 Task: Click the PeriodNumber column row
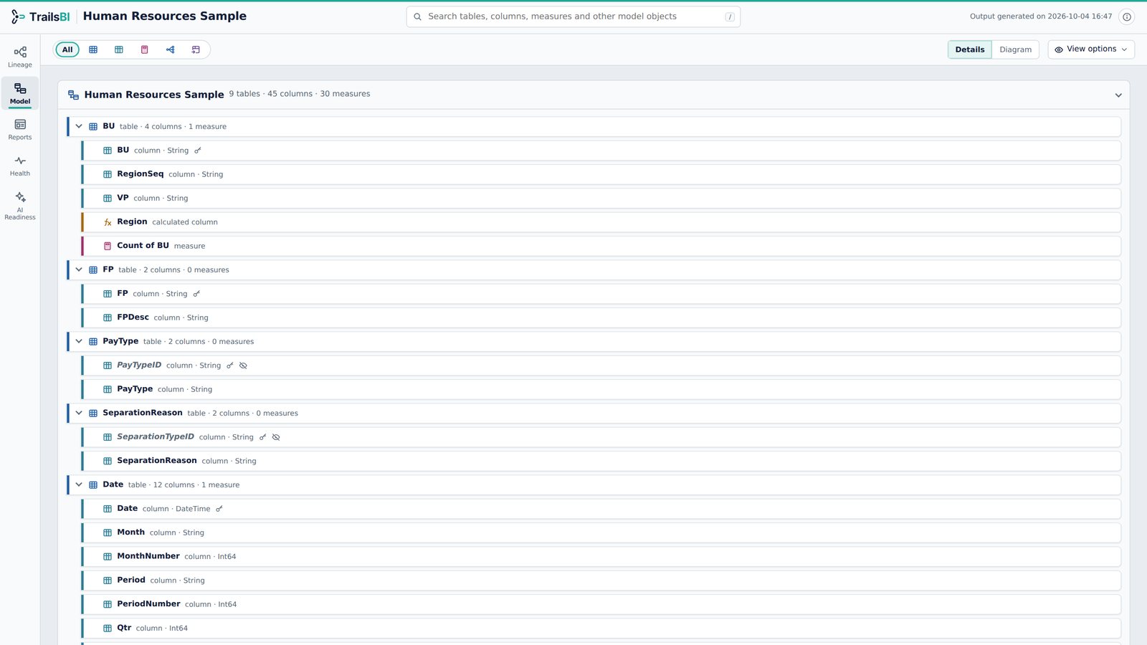click(x=601, y=604)
